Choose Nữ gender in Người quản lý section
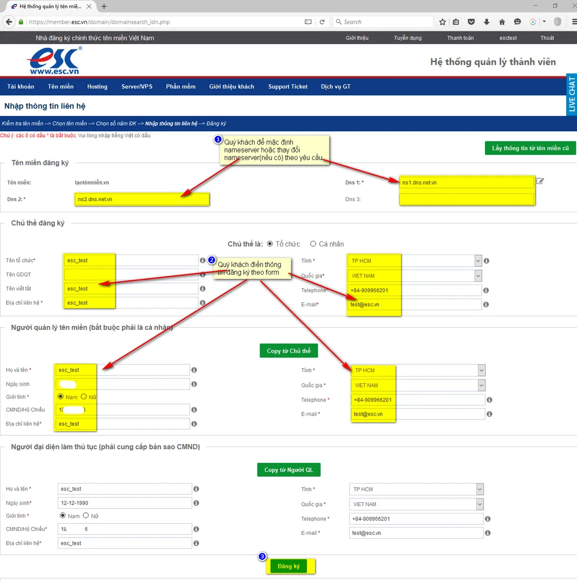The width and height of the screenshot is (577, 581). (x=84, y=396)
